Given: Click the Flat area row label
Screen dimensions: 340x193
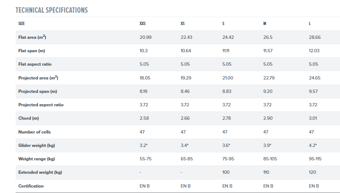Looking at the screenshot, I should pos(32,37).
